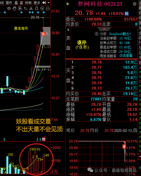Image resolution: width=141 pixels, height=176 pixels.
Task: Select buy level 4 row at 20.75
Action: [x=104, y=78]
